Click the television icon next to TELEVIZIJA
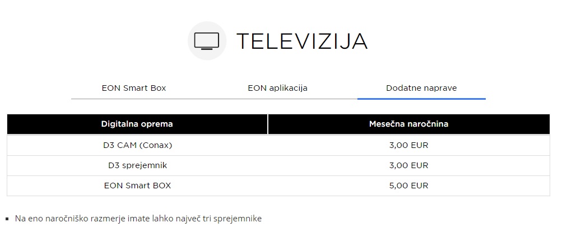 click(207, 41)
